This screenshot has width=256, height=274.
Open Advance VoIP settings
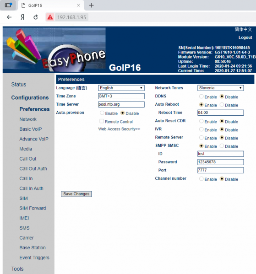(x=34, y=139)
